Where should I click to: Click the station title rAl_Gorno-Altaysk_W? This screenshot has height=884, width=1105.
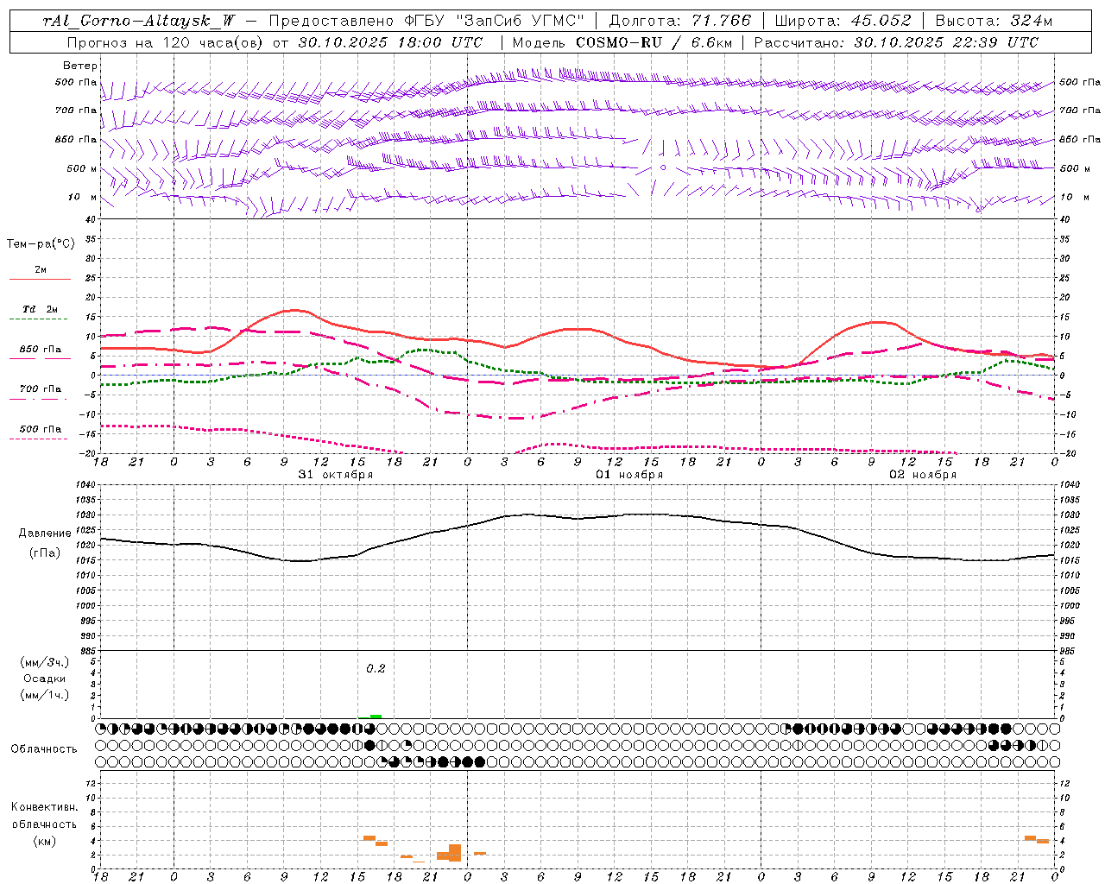(x=139, y=21)
